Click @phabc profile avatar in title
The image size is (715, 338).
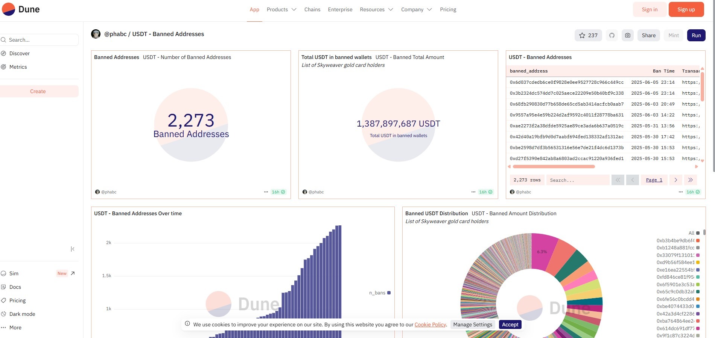(x=96, y=34)
